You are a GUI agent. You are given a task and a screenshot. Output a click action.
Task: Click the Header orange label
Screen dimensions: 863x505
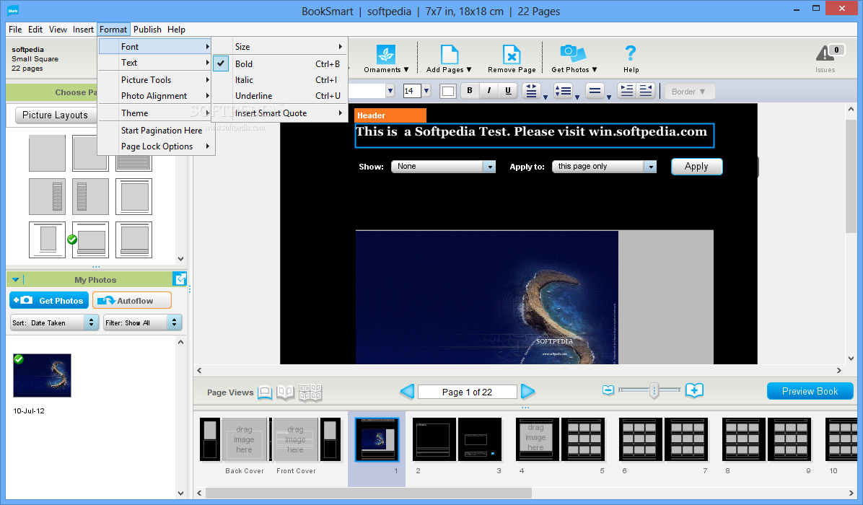point(390,115)
